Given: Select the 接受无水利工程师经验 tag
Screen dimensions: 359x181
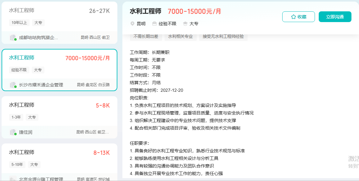Looking at the screenshot, I should point(223,36).
